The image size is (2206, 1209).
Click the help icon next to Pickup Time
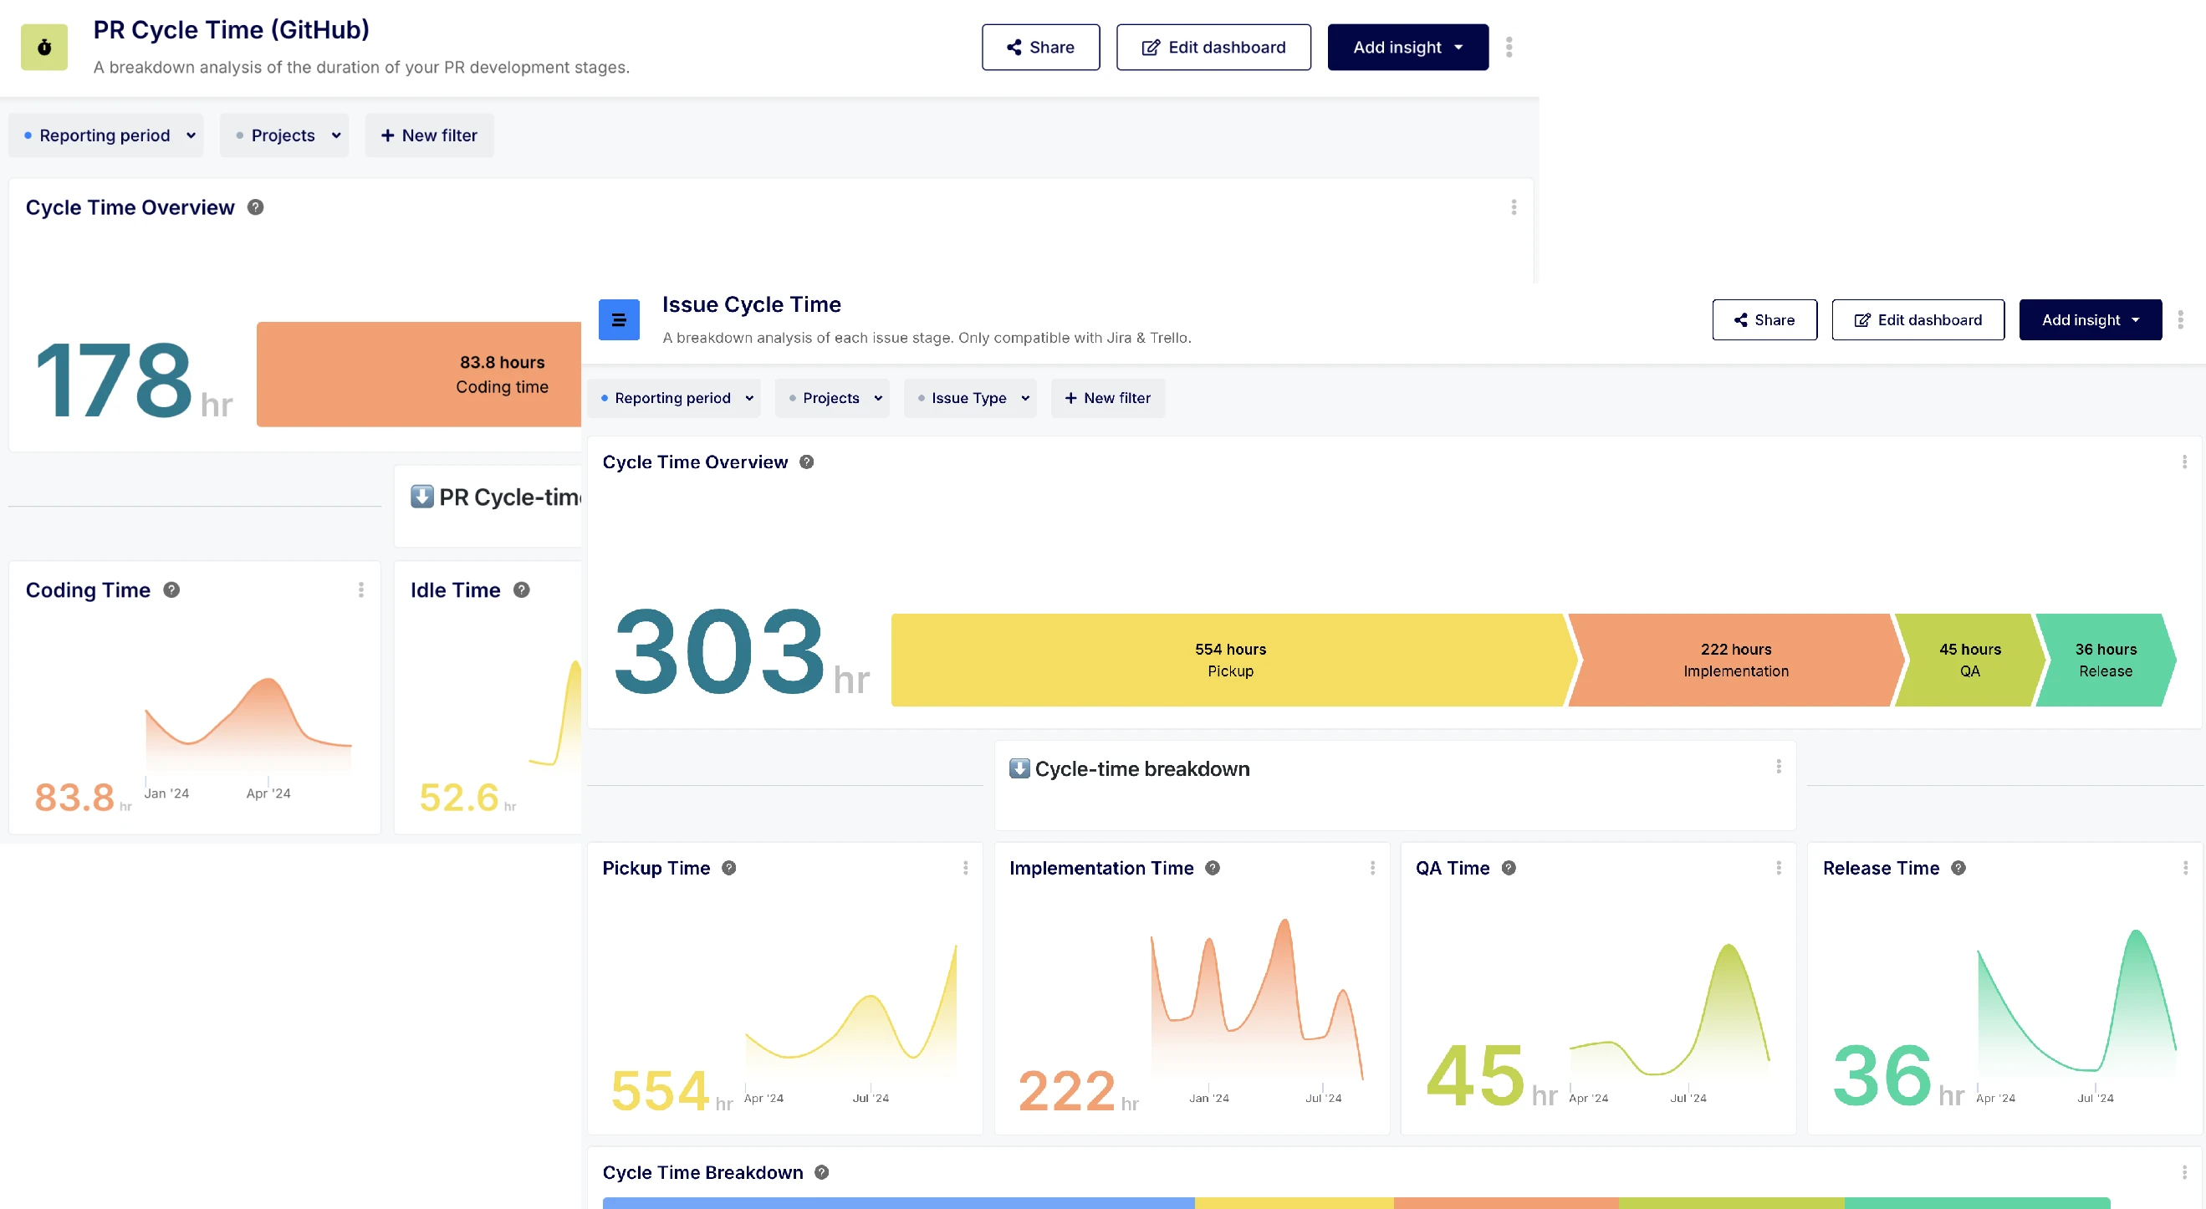[x=728, y=867]
